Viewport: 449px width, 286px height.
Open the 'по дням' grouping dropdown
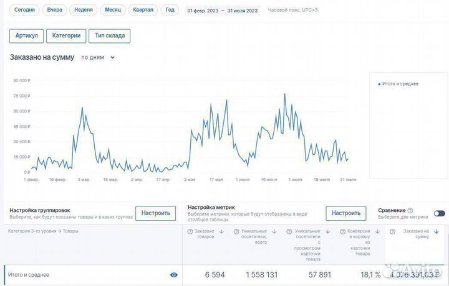click(98, 57)
